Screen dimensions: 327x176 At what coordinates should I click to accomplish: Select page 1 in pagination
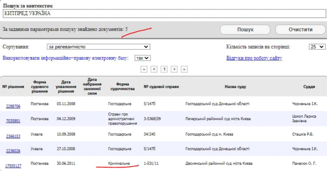pyautogui.click(x=164, y=69)
